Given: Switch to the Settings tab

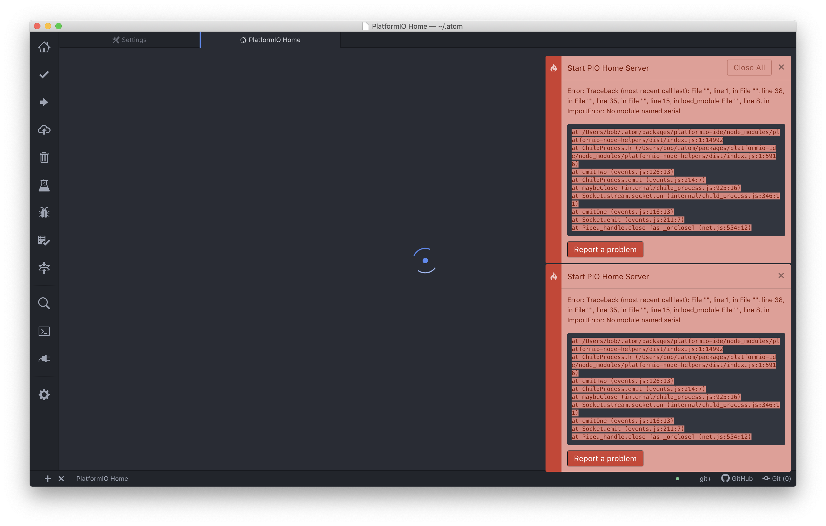Looking at the screenshot, I should [x=129, y=40].
